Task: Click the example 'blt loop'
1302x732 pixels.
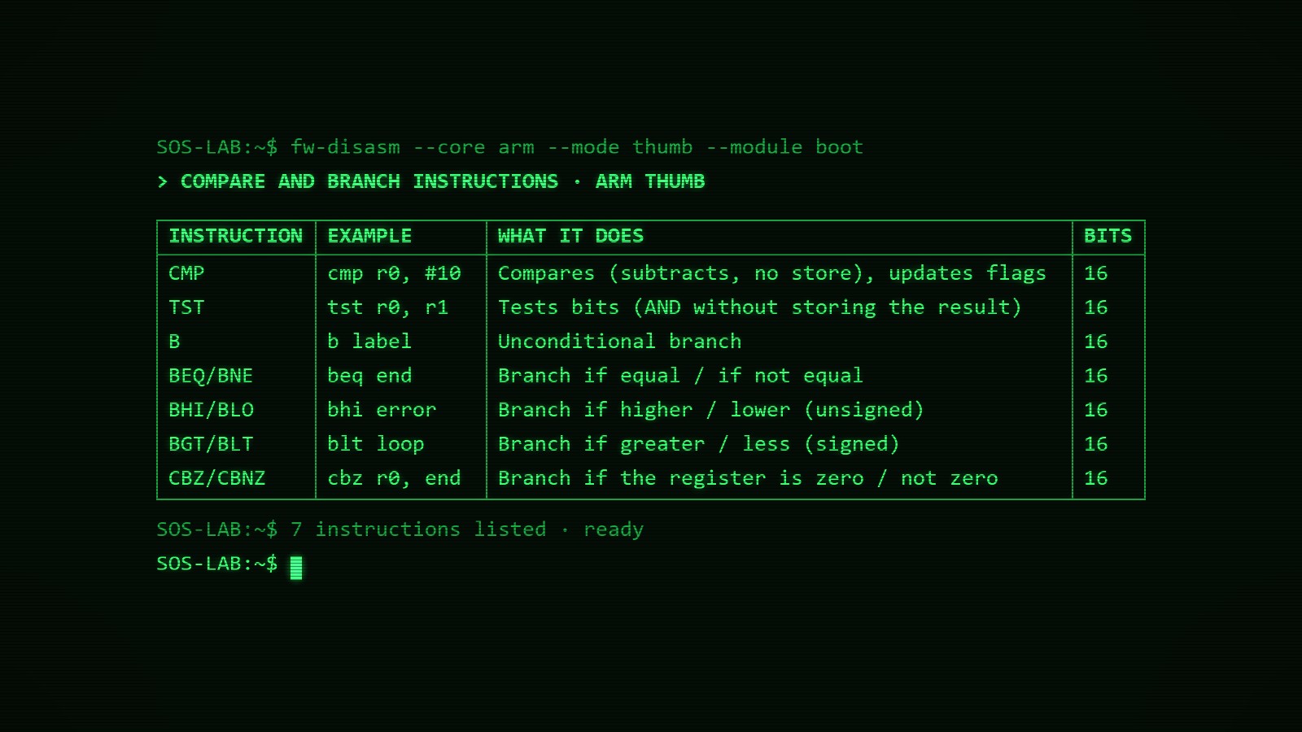Action: [376, 444]
